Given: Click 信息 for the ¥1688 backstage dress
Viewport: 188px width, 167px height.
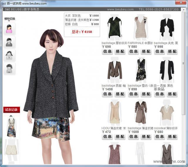Looking at the screenshot, I should [x=133, y=137].
